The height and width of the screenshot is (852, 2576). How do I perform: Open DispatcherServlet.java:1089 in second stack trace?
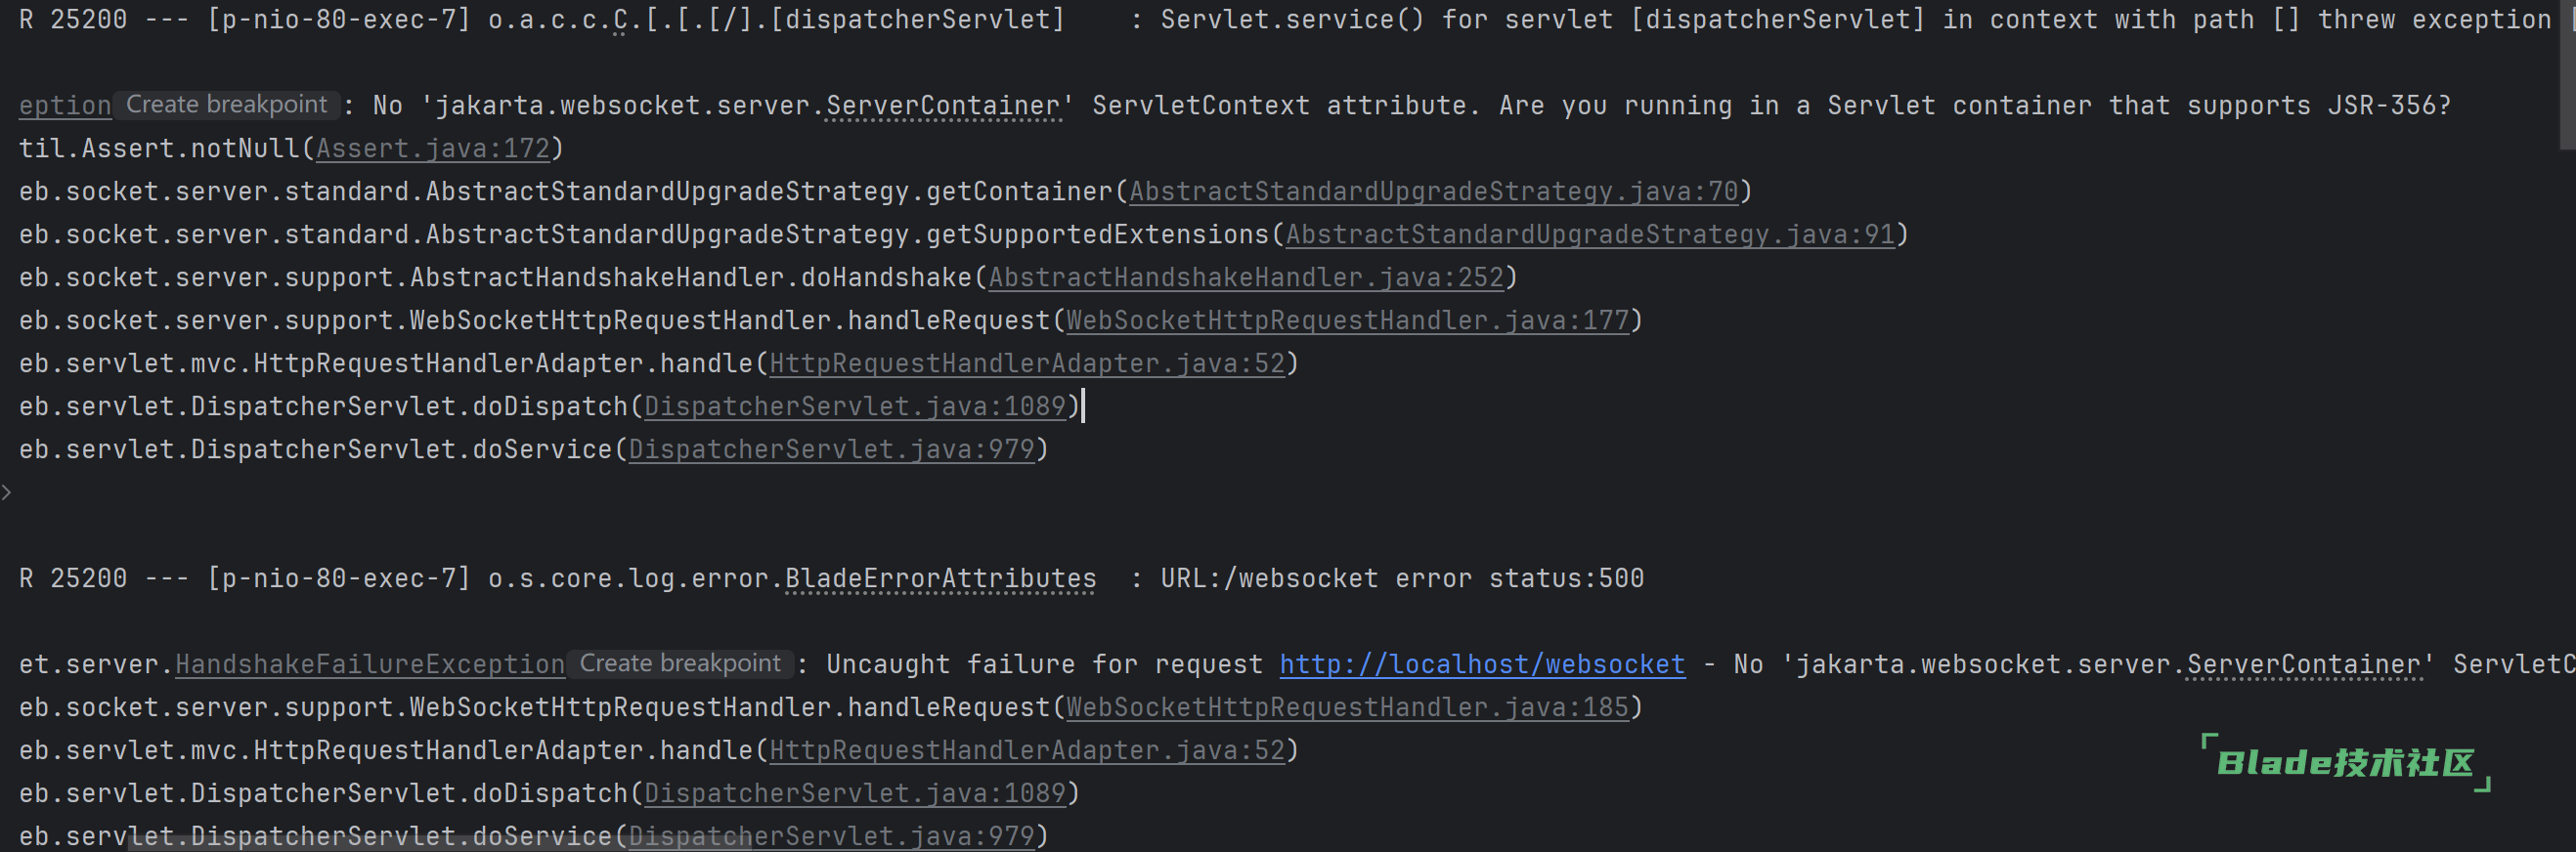pyautogui.click(x=855, y=794)
